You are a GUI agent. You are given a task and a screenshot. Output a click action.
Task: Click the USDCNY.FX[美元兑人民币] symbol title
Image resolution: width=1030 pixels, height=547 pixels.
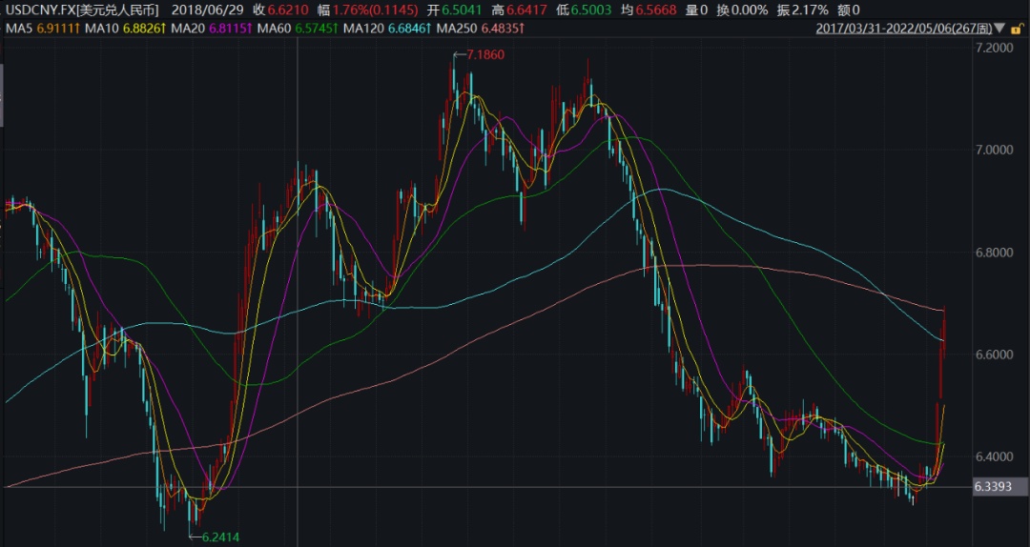[x=81, y=10]
